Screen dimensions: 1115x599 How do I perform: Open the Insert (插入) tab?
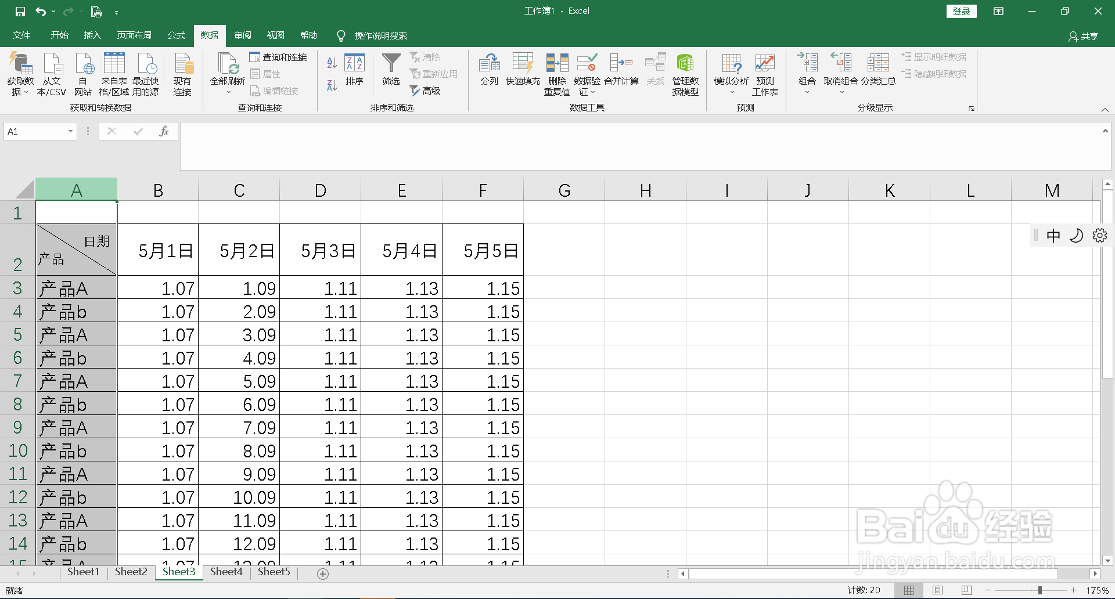point(92,35)
